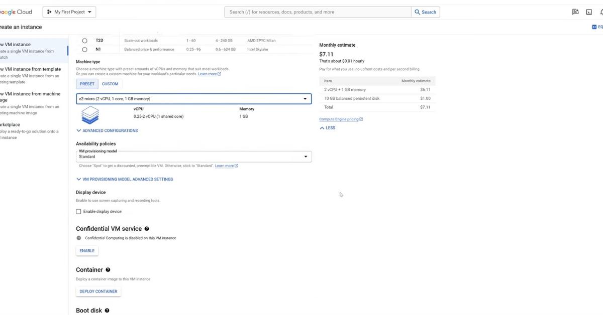Viewport: 603px width, 315px height.
Task: Open the release notes icon in header
Action: [575, 12]
